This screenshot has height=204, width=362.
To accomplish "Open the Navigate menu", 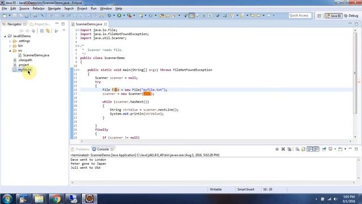I will pos(54,8).
